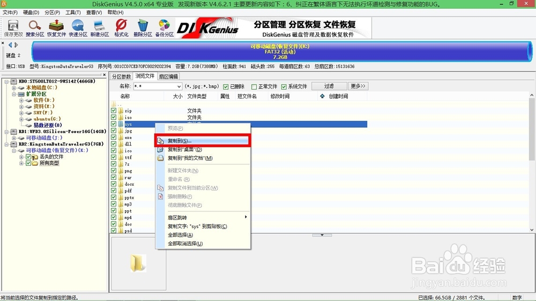
Task: Click the 本地磁盘(C:) drive in tree
Action: coord(41,87)
